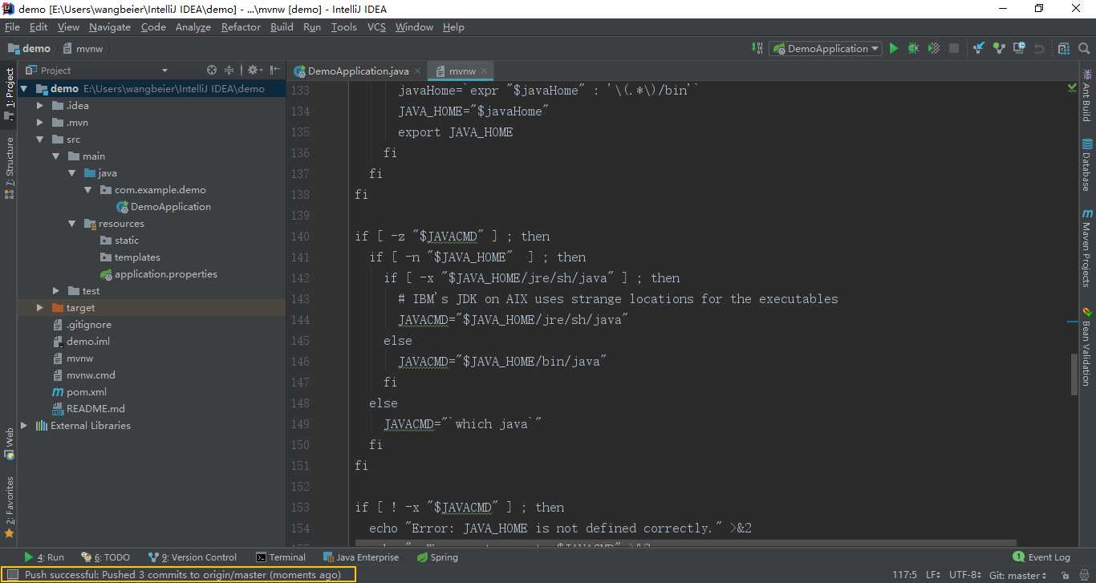Open Maven Projects side panel
The height and width of the screenshot is (583, 1096).
pos(1087,249)
